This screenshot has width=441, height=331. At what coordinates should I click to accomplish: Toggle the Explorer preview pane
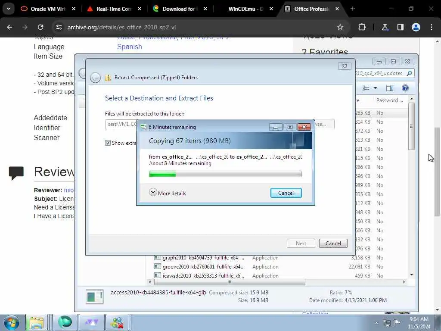click(x=389, y=88)
